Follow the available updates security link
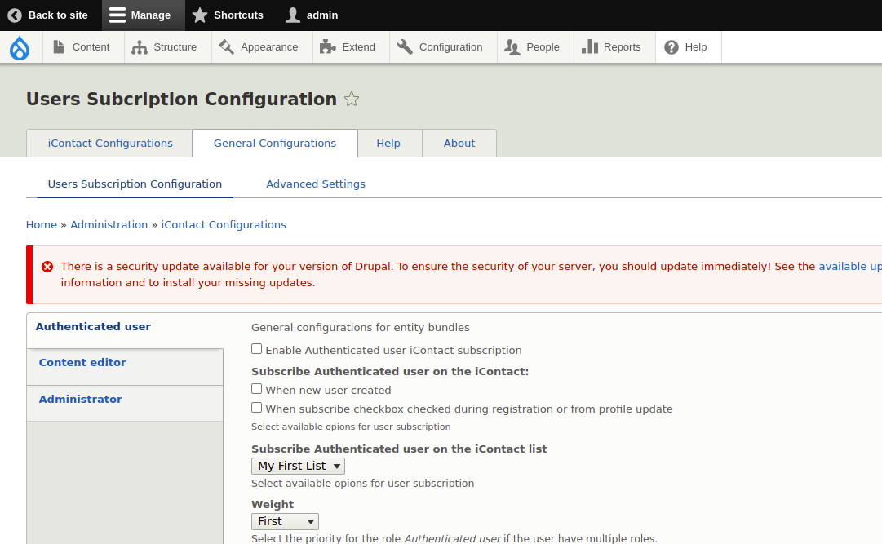 850,265
